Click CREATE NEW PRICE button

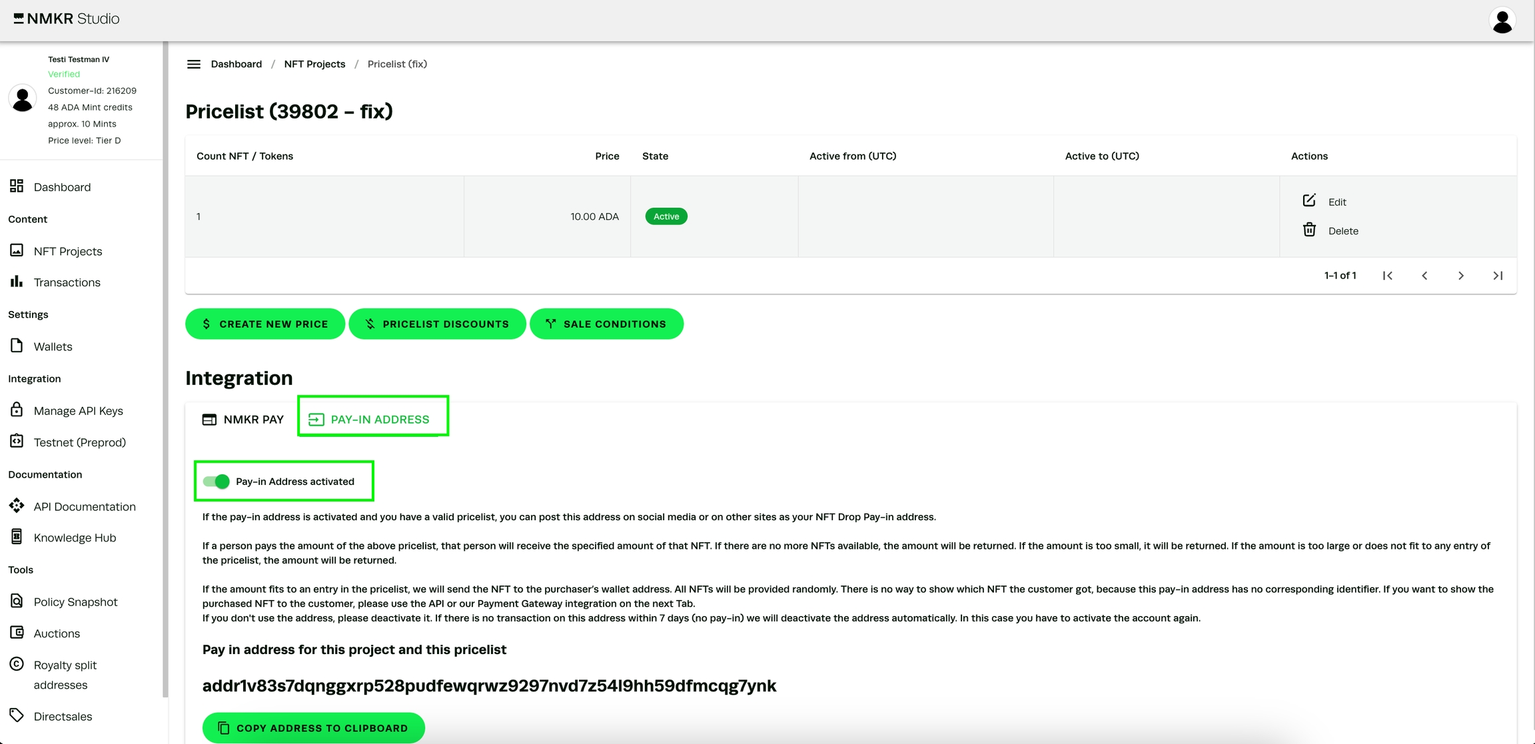[265, 324]
